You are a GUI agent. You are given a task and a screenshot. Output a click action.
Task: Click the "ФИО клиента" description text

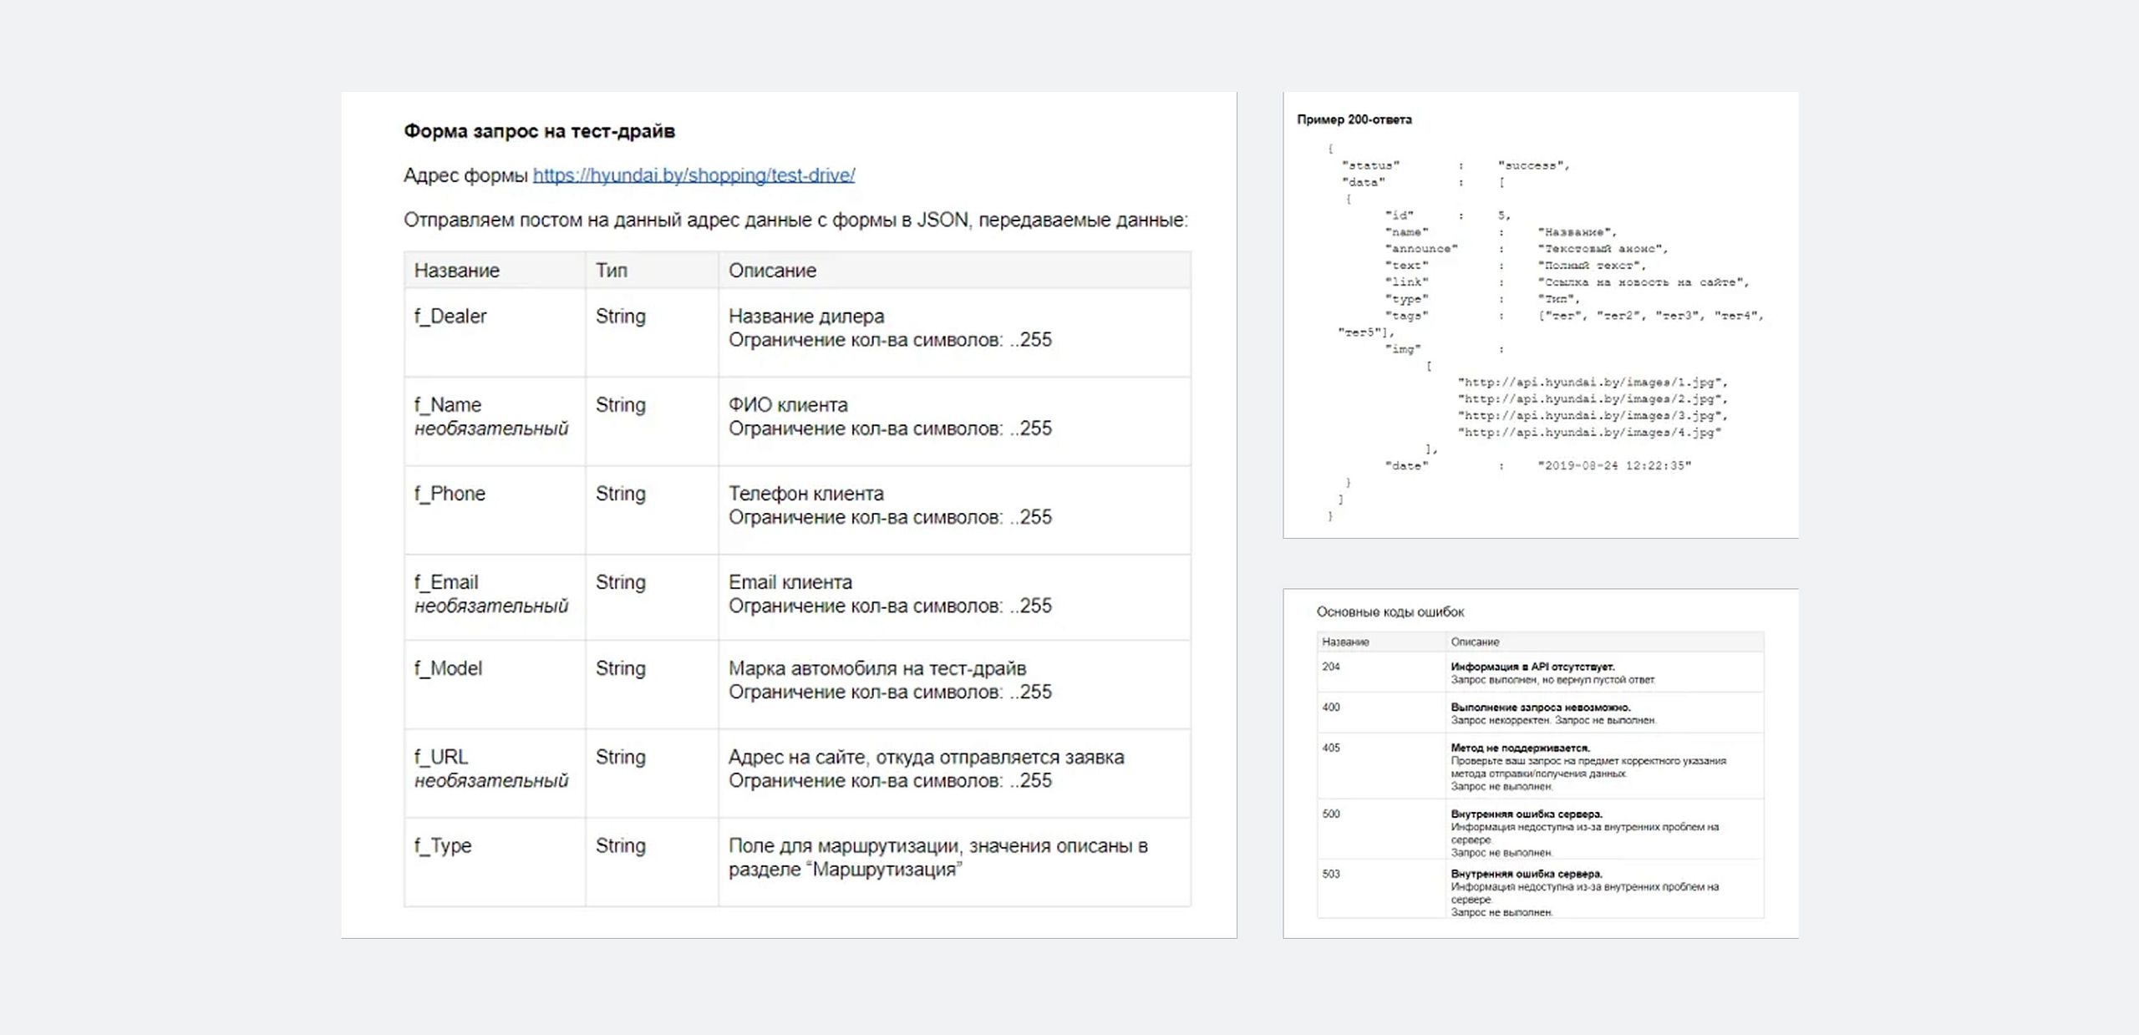(x=788, y=405)
